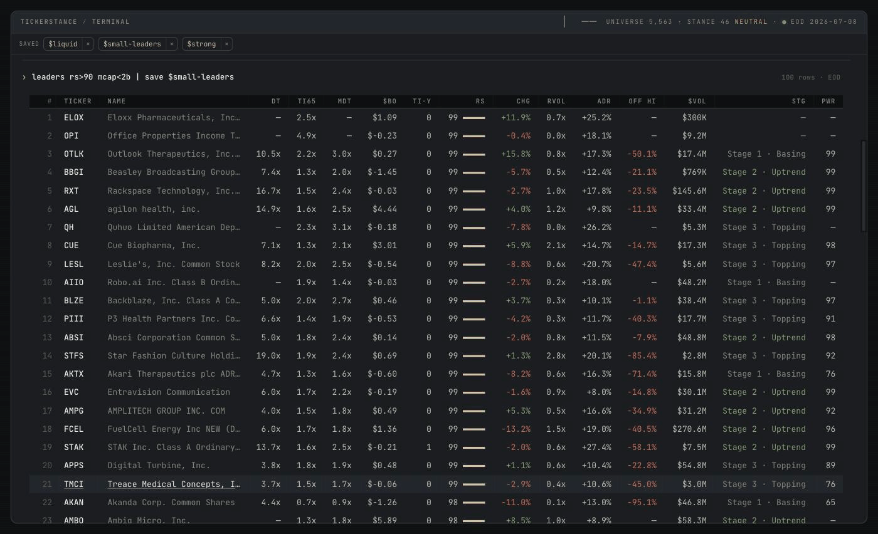
Task: Click the TICKERSTANCE / TERMINAL title
Action: click(75, 21)
